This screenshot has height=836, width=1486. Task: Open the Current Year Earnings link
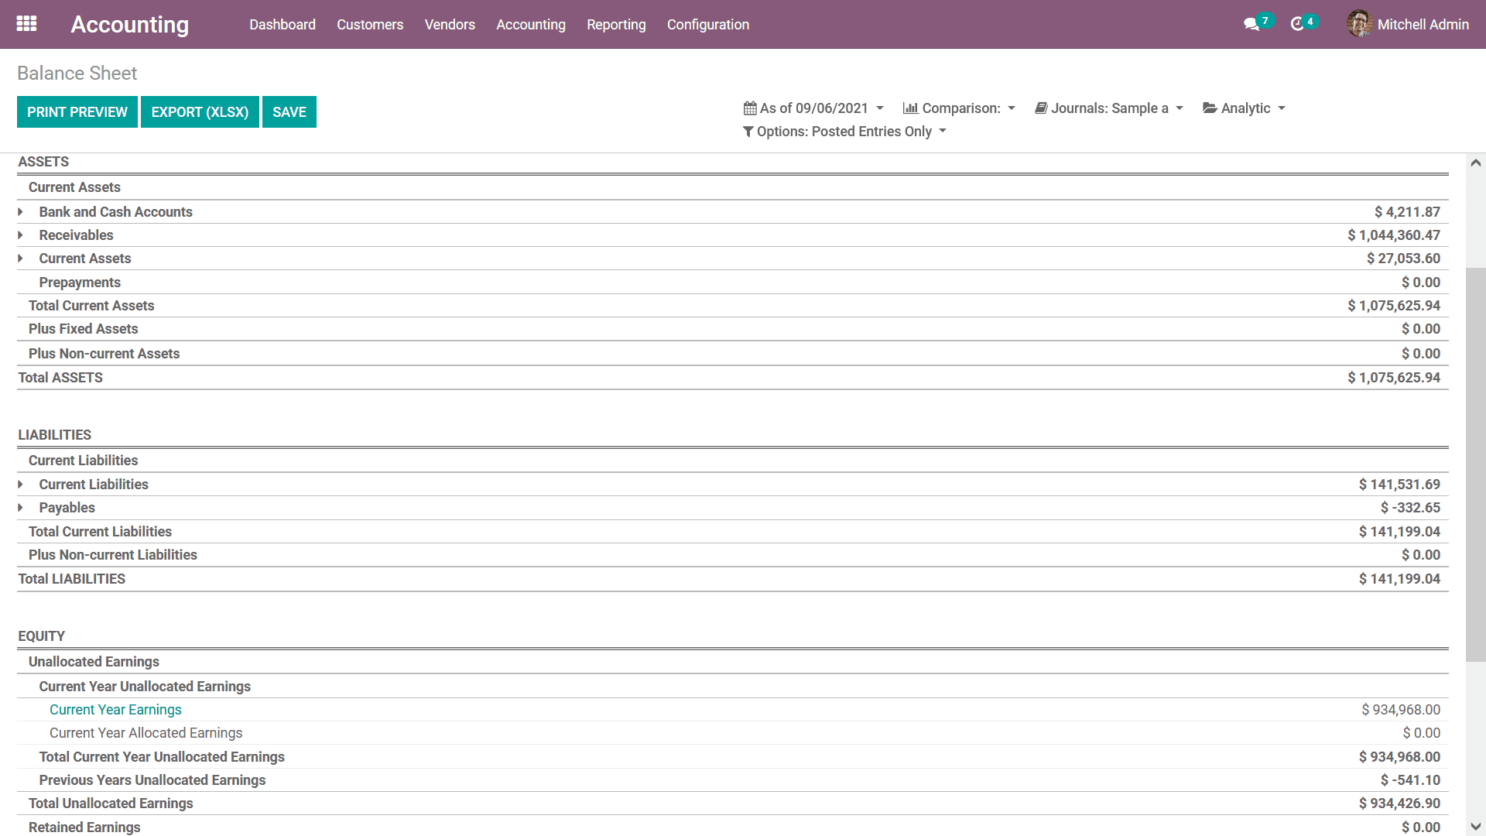[x=115, y=710]
